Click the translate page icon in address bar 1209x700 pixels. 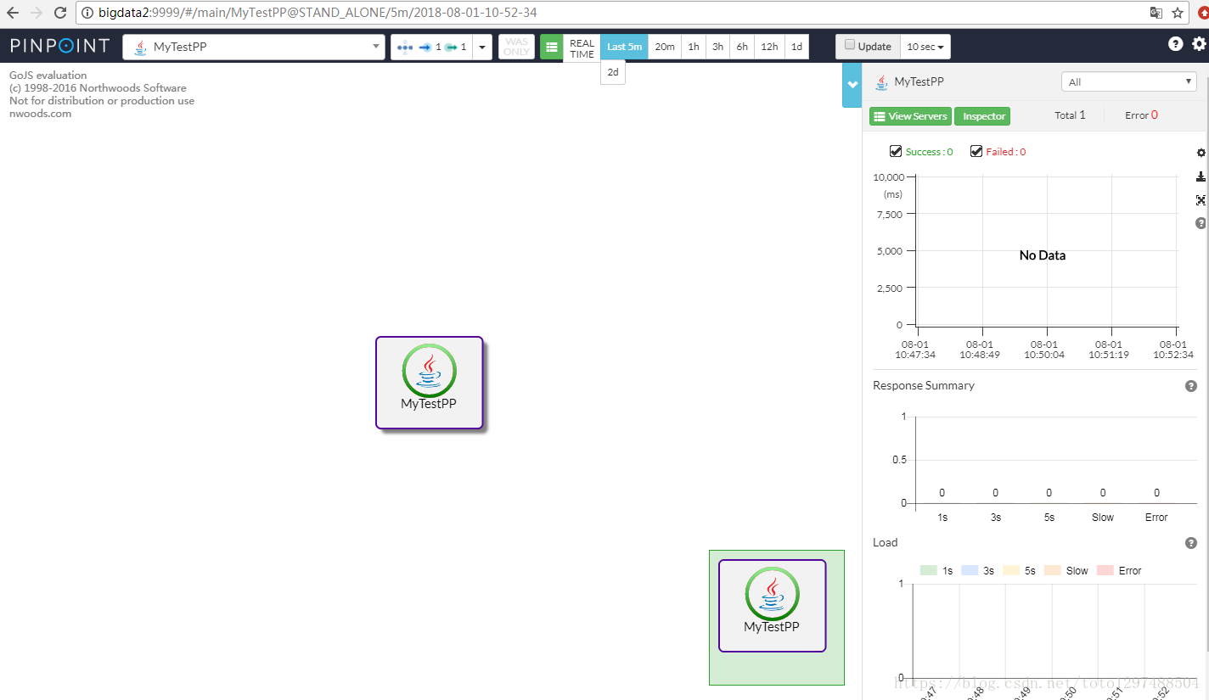pyautogui.click(x=1156, y=13)
